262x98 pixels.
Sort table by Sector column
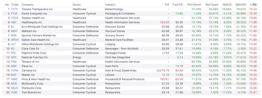point(77,5)
